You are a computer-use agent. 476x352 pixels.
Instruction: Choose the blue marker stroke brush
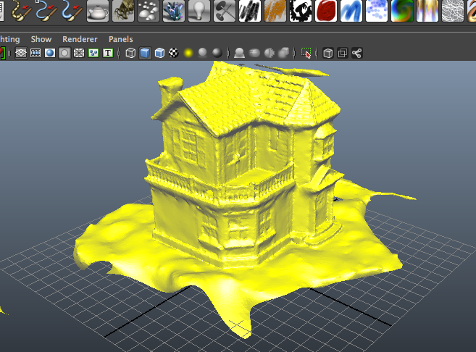(351, 11)
